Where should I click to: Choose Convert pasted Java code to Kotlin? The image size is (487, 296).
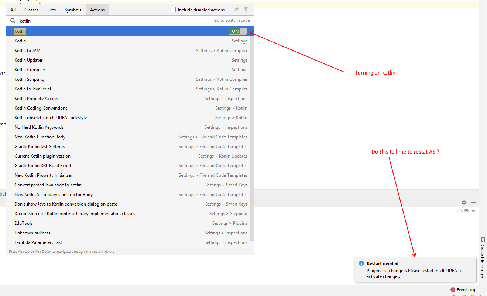(x=48, y=185)
